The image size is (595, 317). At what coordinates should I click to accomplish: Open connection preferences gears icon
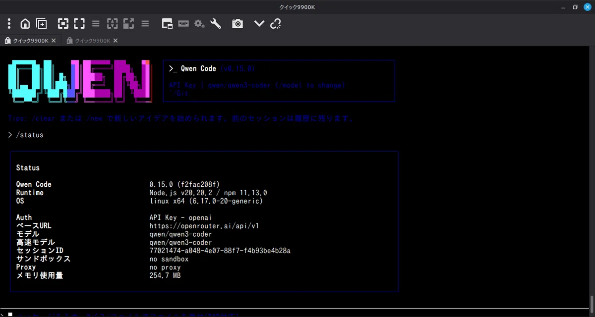(199, 23)
